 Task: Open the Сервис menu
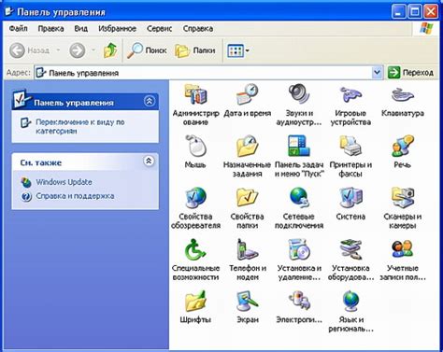pos(159,29)
